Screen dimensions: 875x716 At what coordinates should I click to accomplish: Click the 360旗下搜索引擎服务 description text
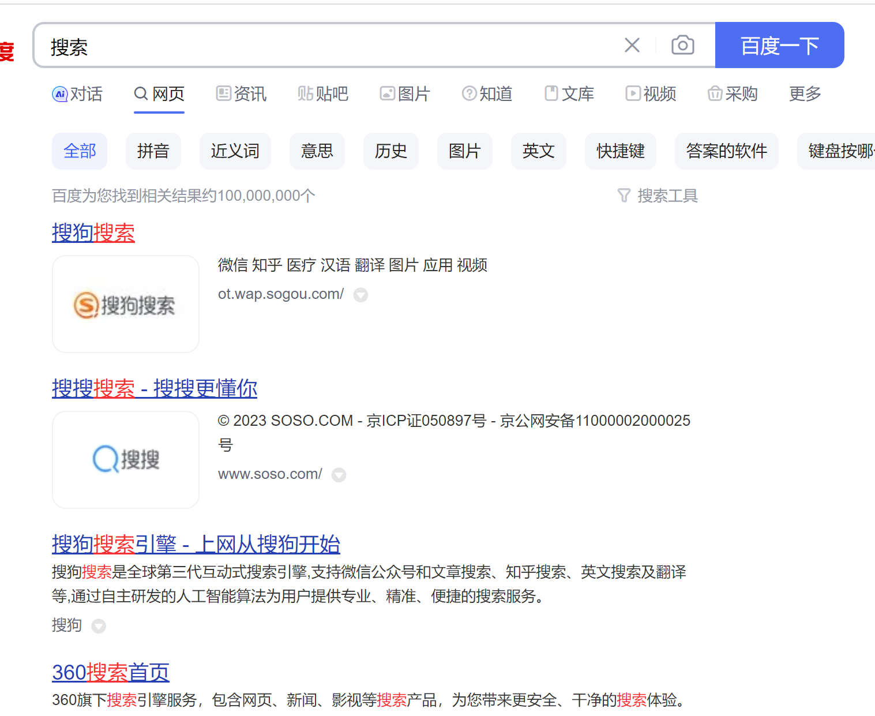[x=369, y=700]
